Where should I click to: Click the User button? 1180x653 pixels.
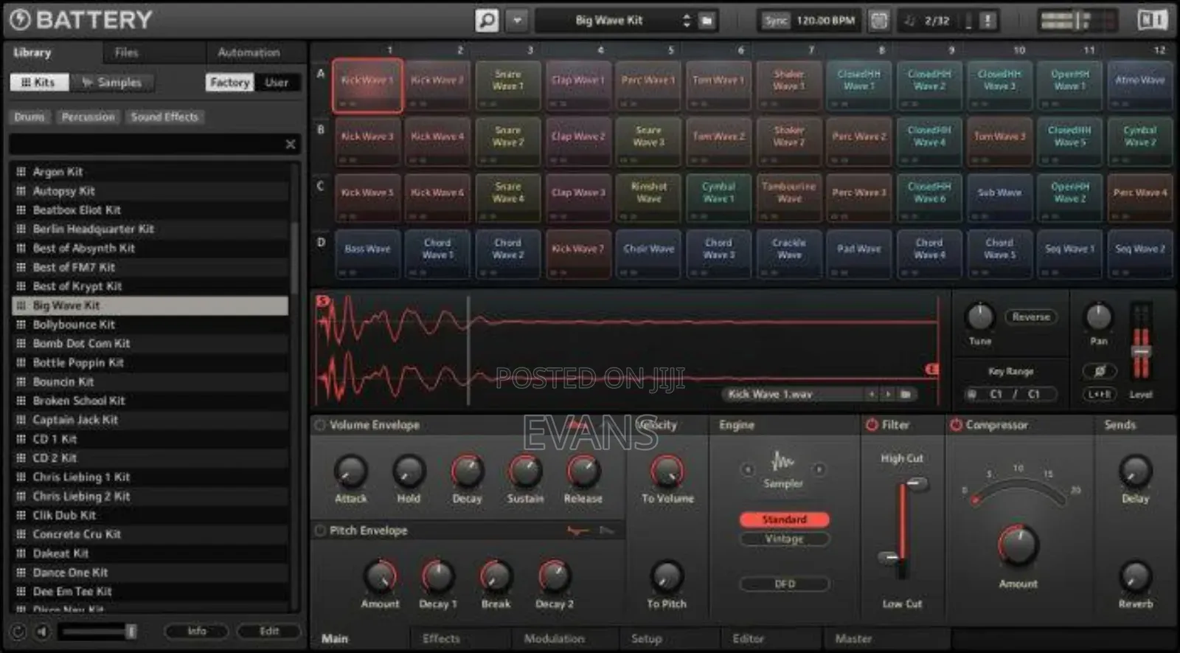[277, 83]
